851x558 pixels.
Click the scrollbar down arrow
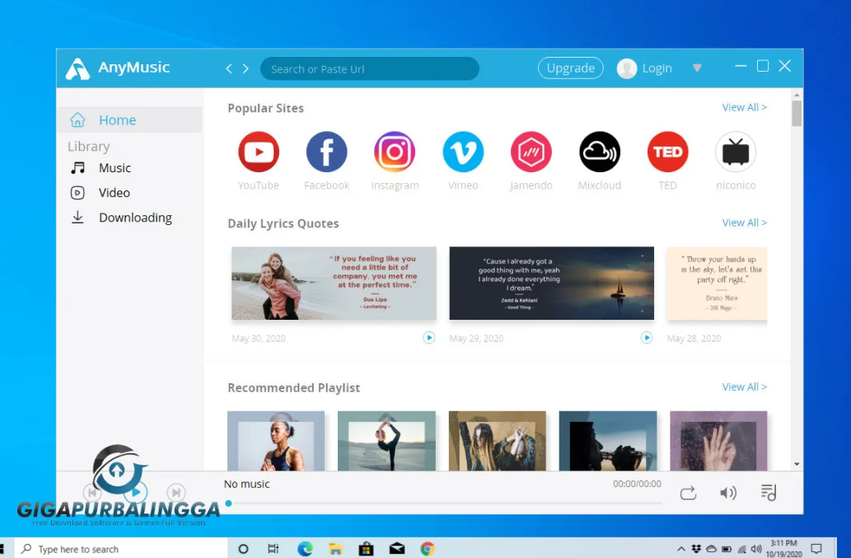(796, 464)
